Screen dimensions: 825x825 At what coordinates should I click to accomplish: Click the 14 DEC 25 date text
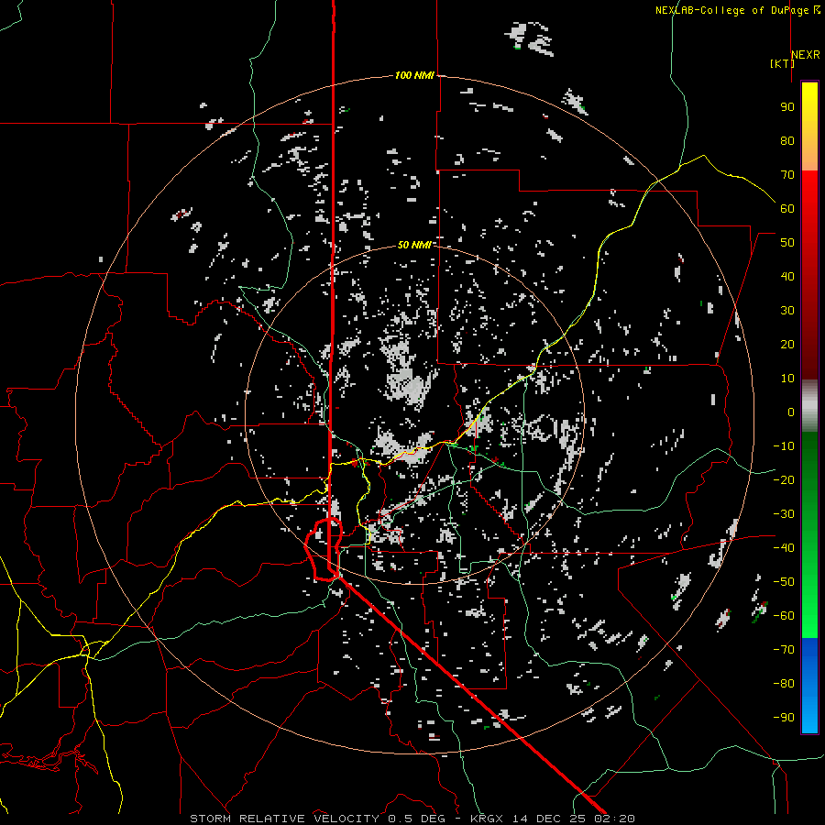pos(549,819)
